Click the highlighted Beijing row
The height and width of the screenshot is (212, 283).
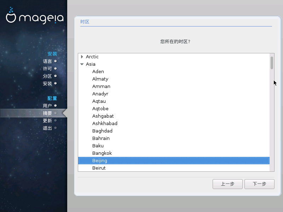(x=174, y=161)
